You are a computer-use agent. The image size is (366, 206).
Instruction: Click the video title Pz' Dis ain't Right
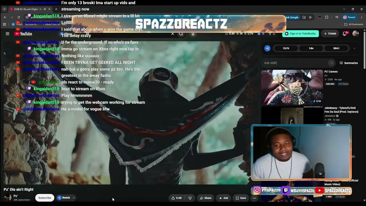19,189
